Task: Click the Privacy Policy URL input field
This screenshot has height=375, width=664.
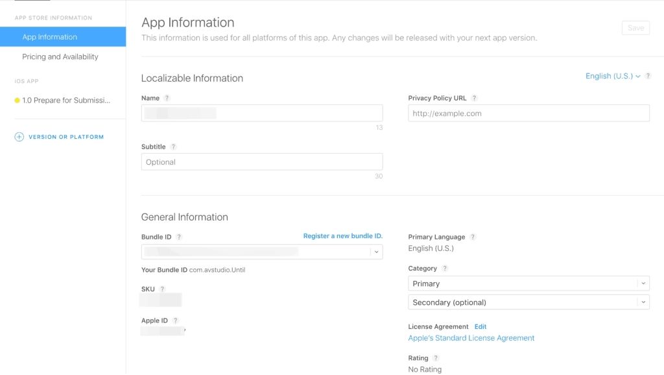Action: (x=528, y=113)
